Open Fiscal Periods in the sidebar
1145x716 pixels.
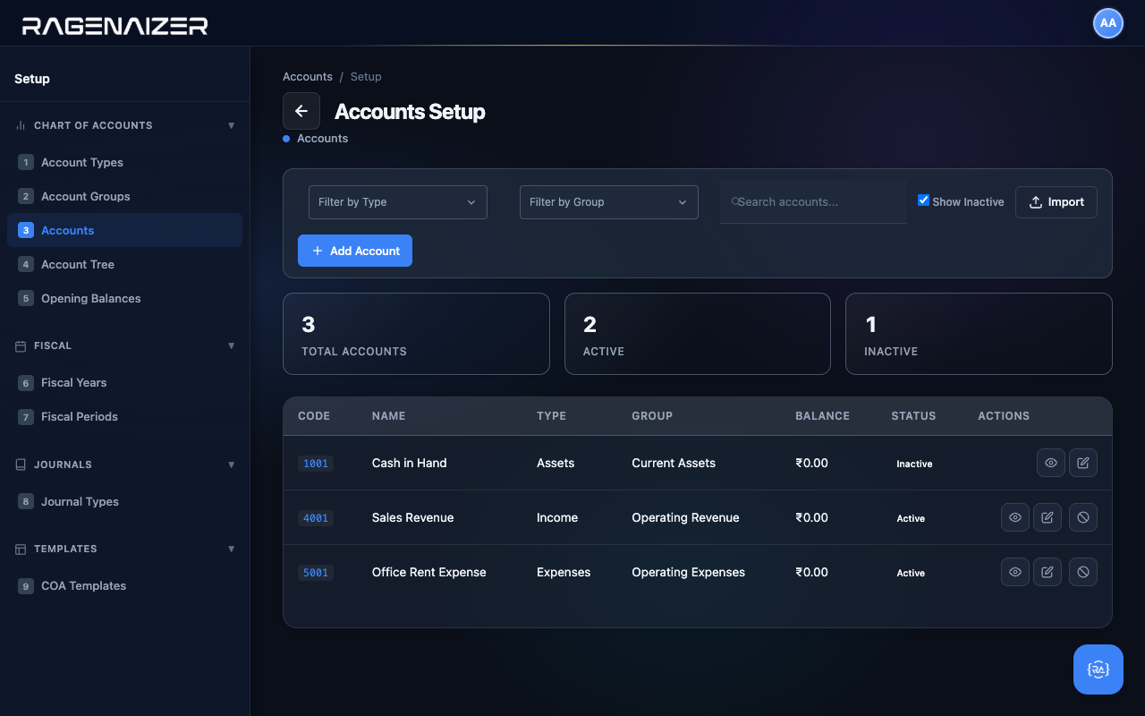124,416
